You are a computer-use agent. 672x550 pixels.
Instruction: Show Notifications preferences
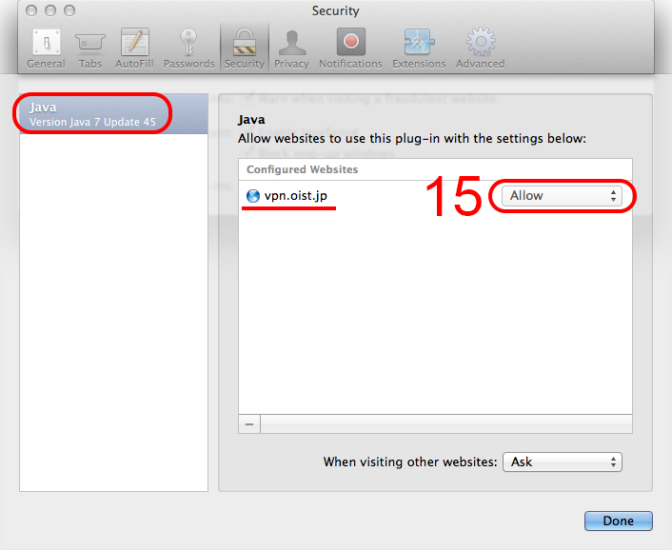350,48
